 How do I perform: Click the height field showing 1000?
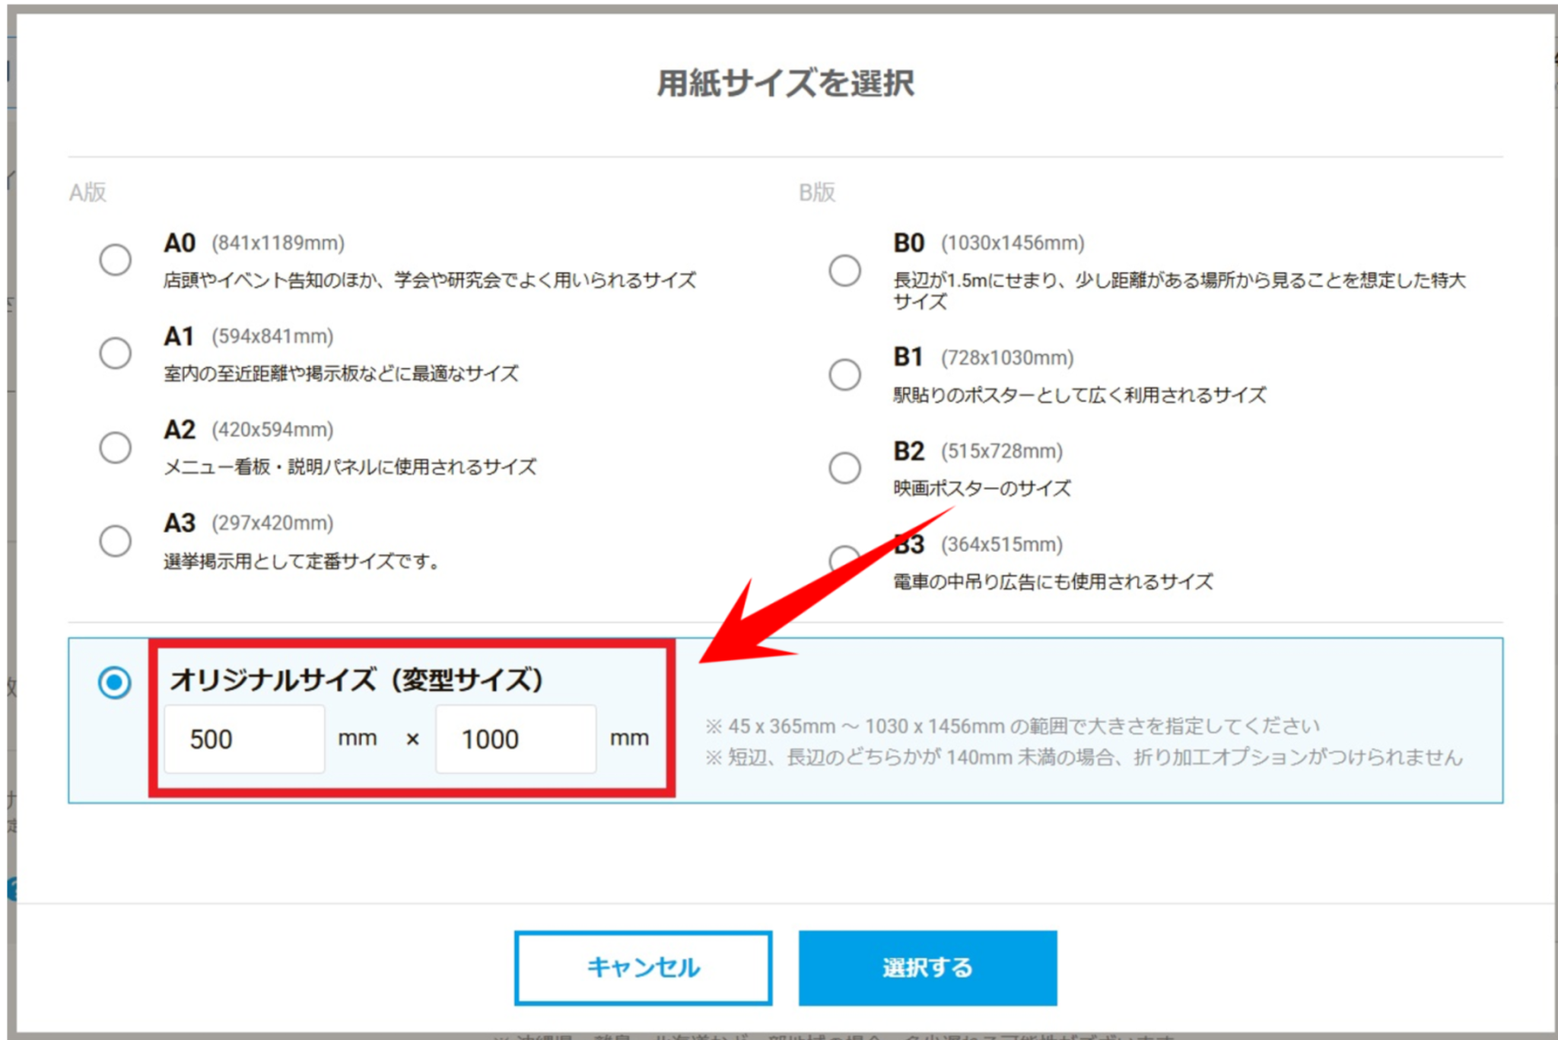(516, 739)
